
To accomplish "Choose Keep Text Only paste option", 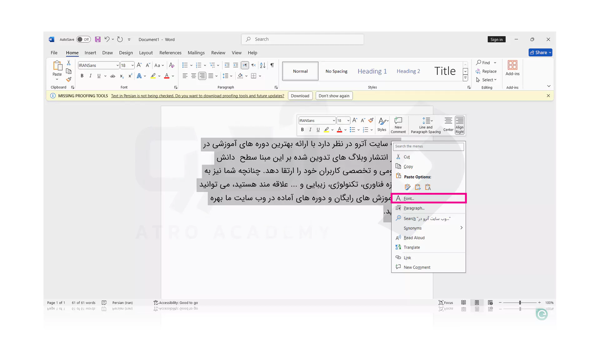I will [428, 187].
